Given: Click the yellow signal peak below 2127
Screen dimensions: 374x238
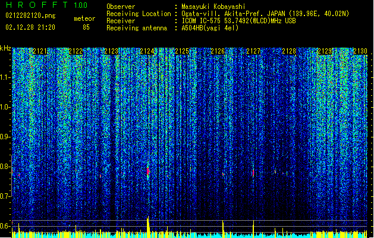Looking at the screenshot, I should tap(253, 229).
